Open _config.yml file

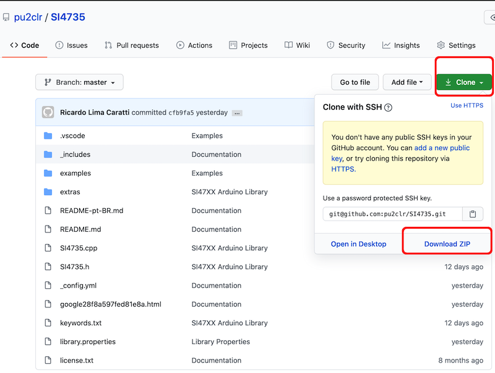click(79, 286)
